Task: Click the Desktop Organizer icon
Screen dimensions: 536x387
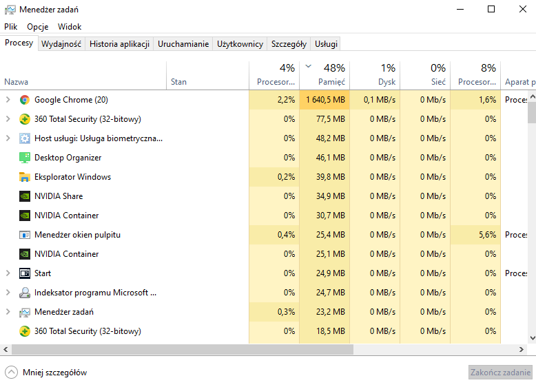Action: [25, 158]
